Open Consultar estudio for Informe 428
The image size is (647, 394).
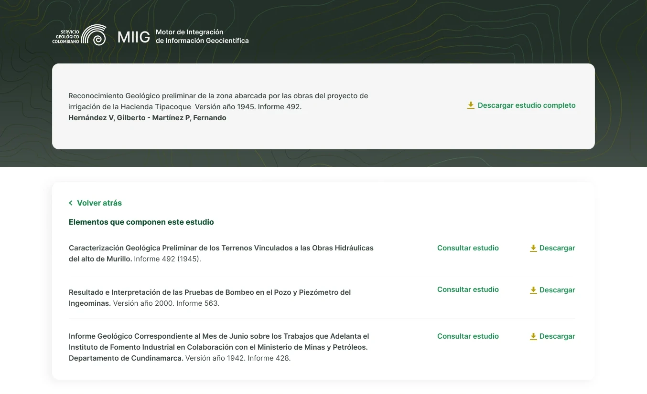click(468, 336)
